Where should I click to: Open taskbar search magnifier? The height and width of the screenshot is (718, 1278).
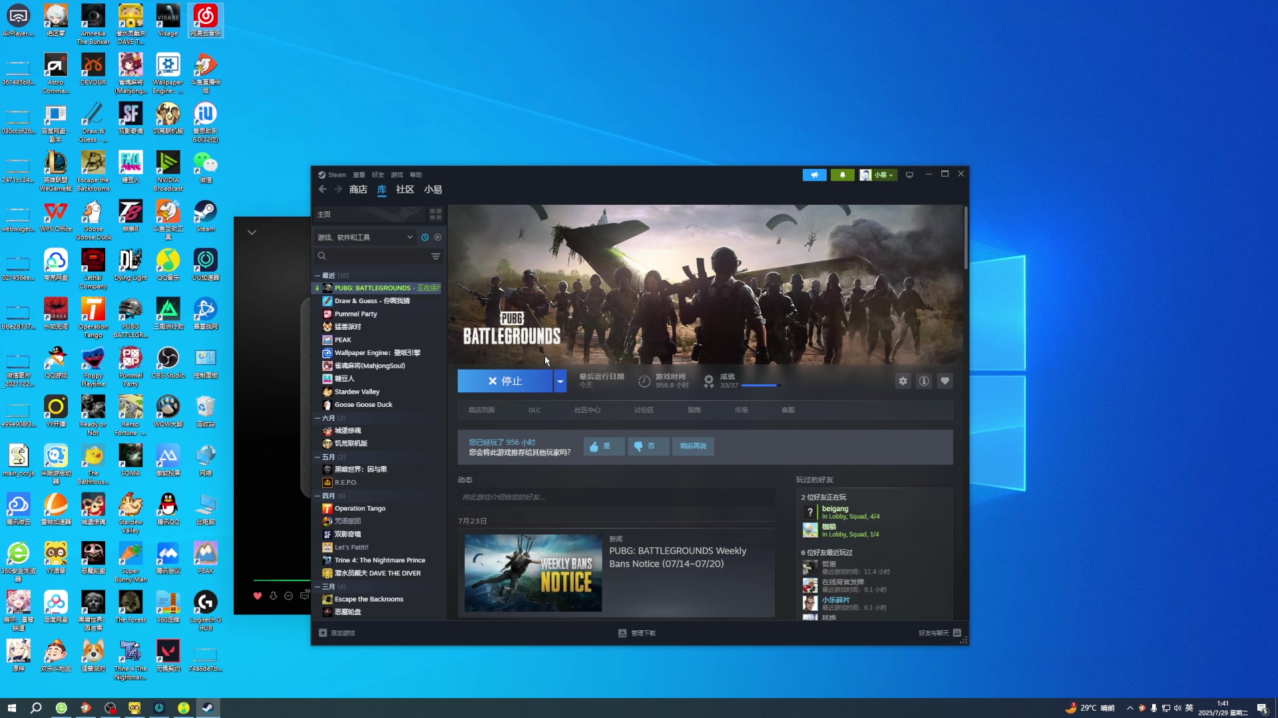tap(36, 708)
